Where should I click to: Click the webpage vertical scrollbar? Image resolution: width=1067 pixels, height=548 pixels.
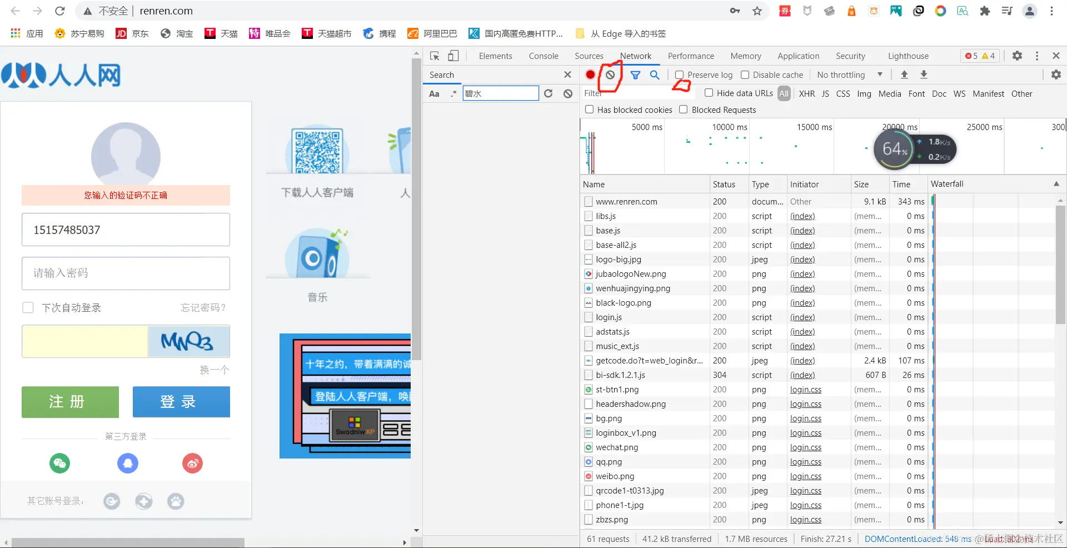[x=416, y=208]
